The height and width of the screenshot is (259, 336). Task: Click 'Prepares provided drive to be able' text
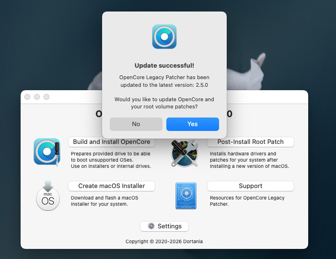(x=111, y=154)
